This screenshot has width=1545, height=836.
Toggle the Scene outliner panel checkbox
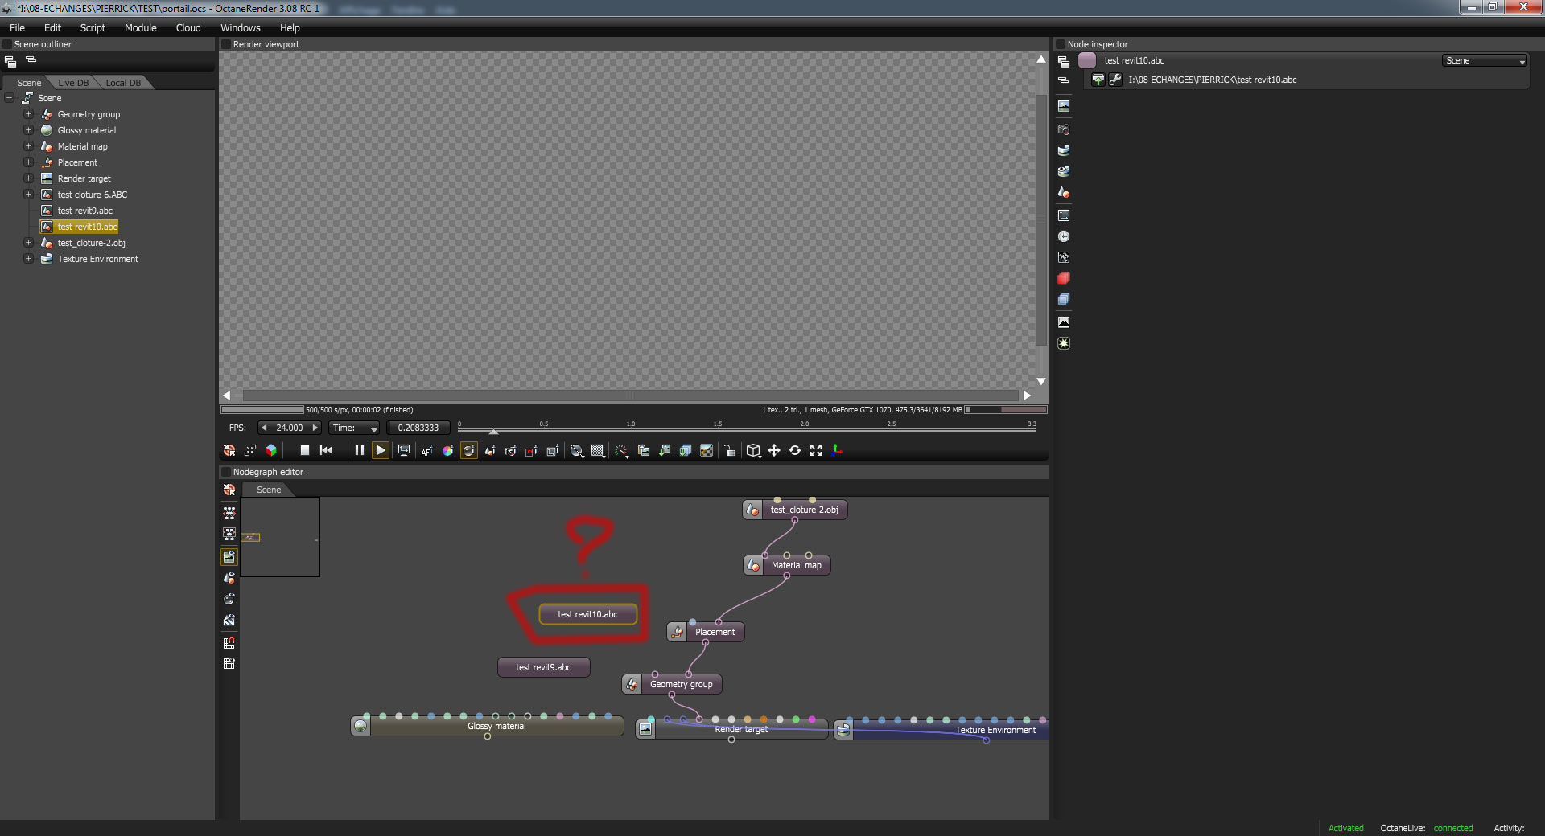7,44
